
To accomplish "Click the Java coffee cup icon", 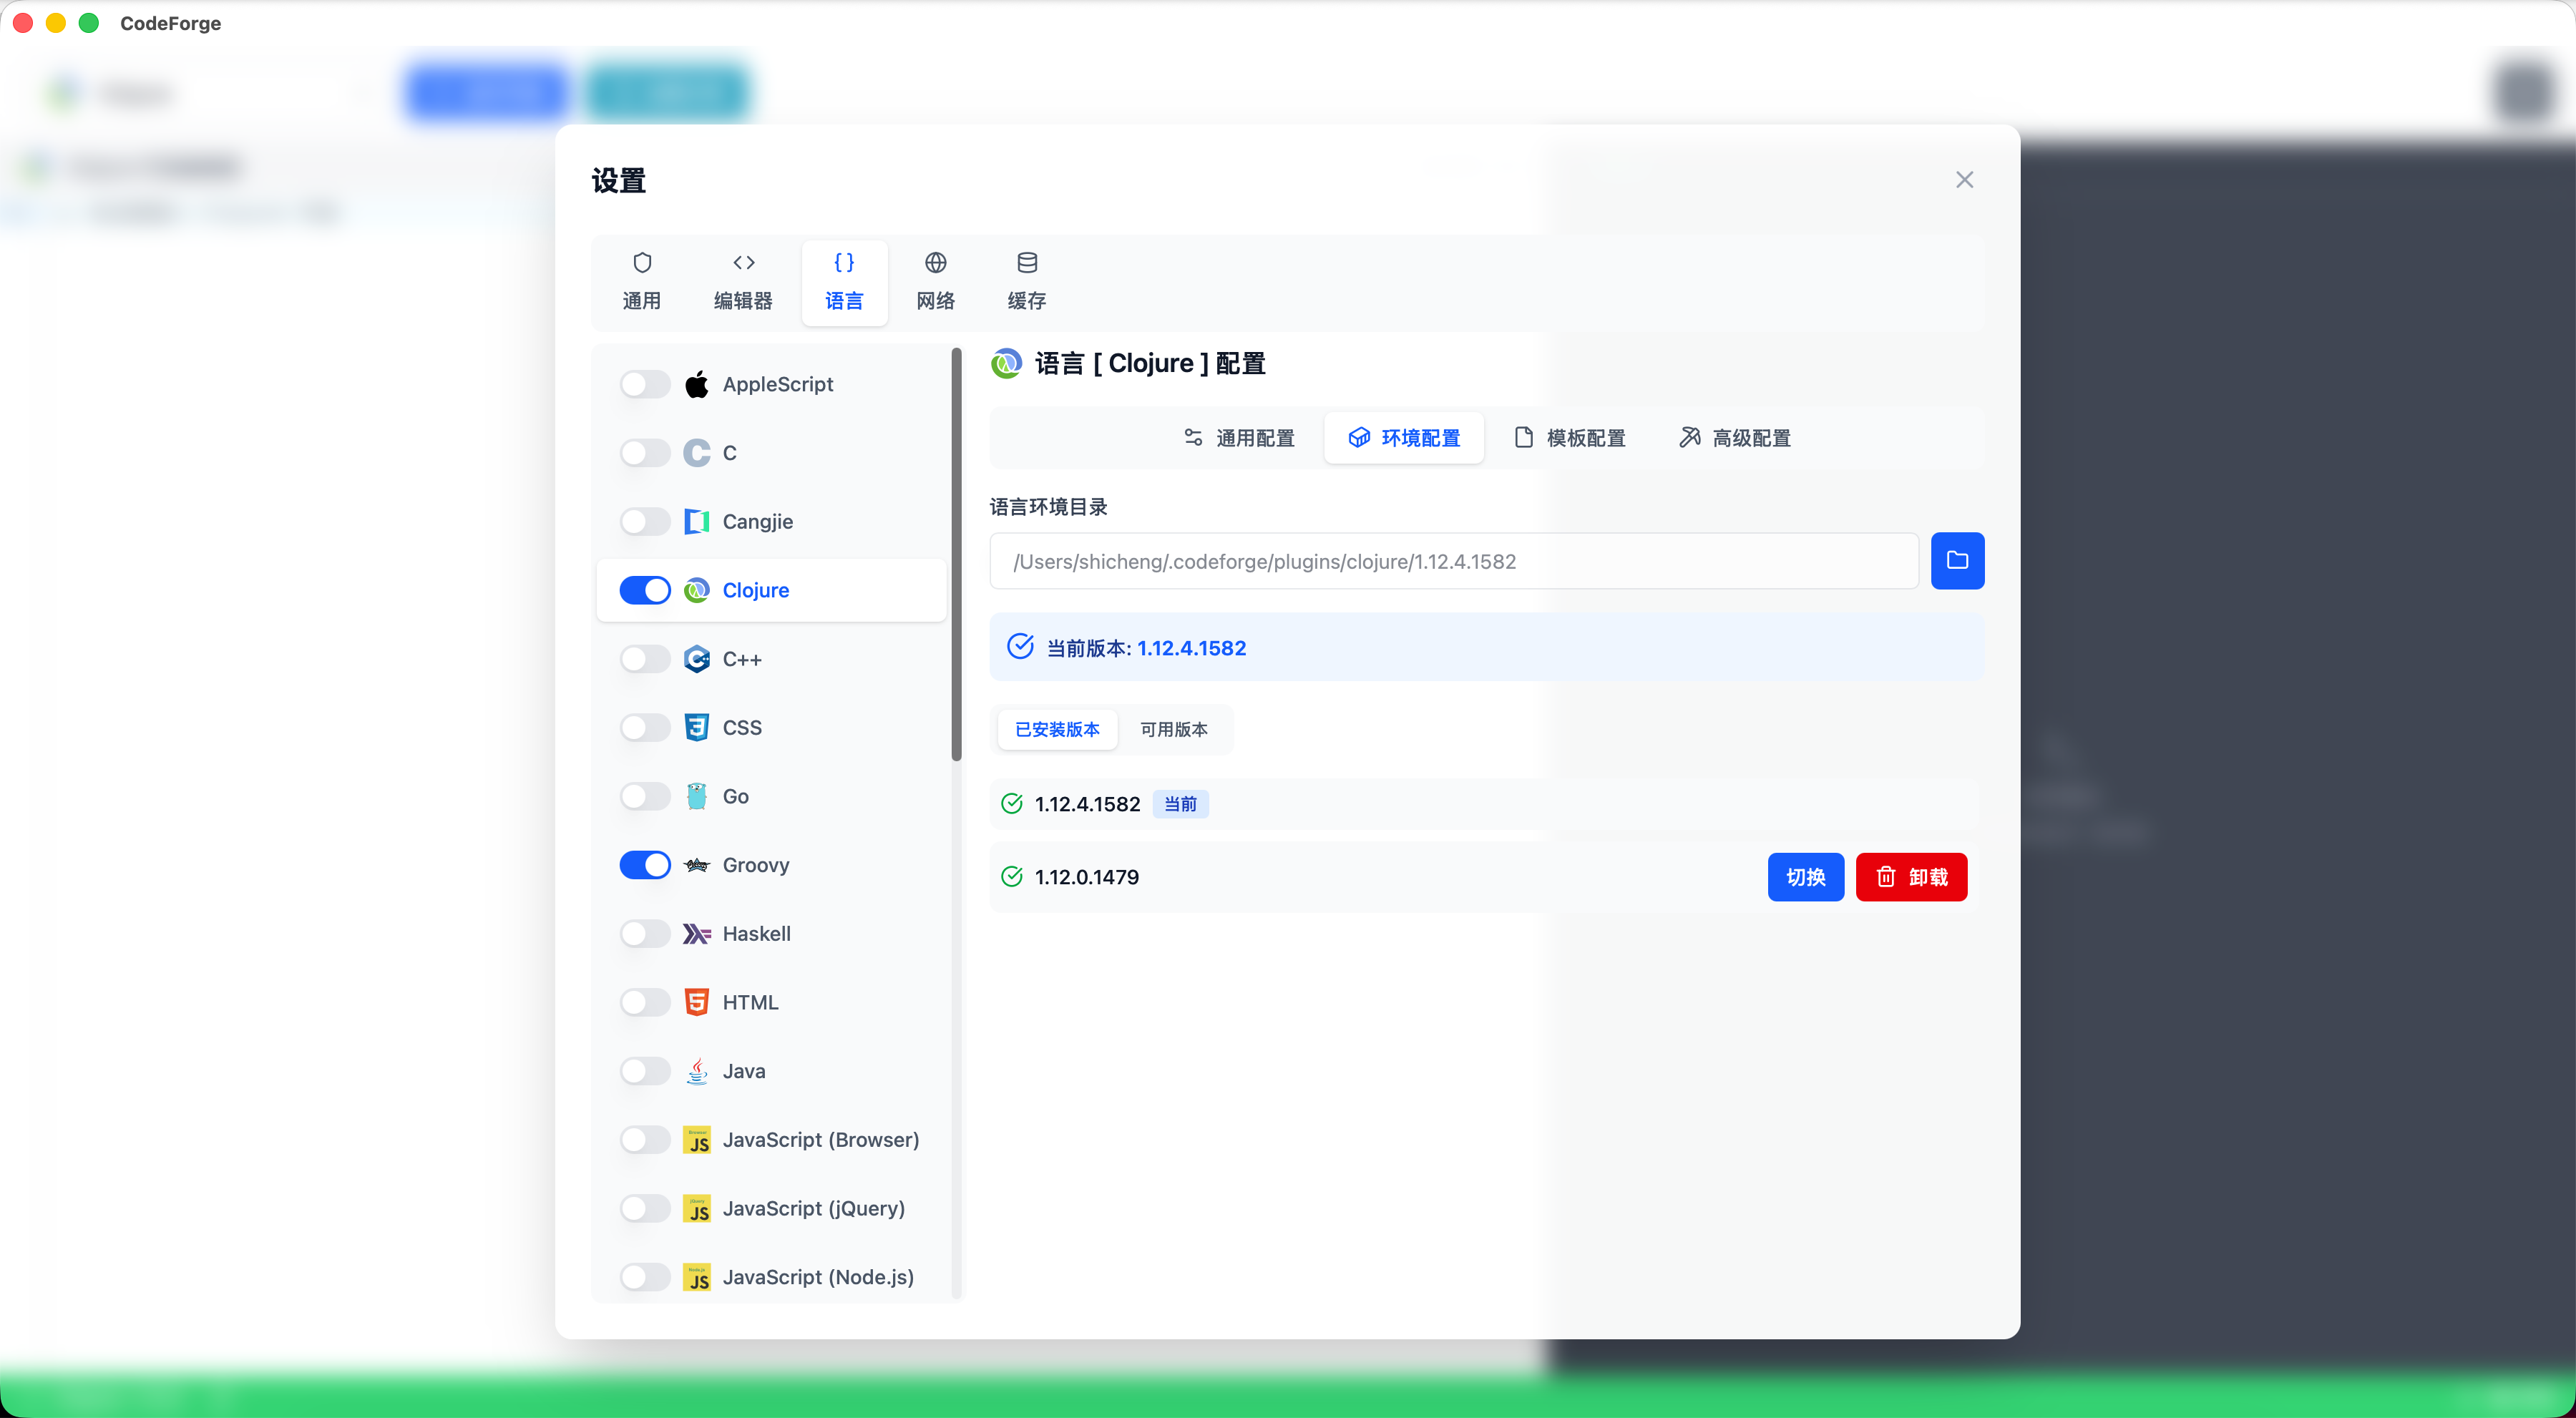I will coord(697,1071).
